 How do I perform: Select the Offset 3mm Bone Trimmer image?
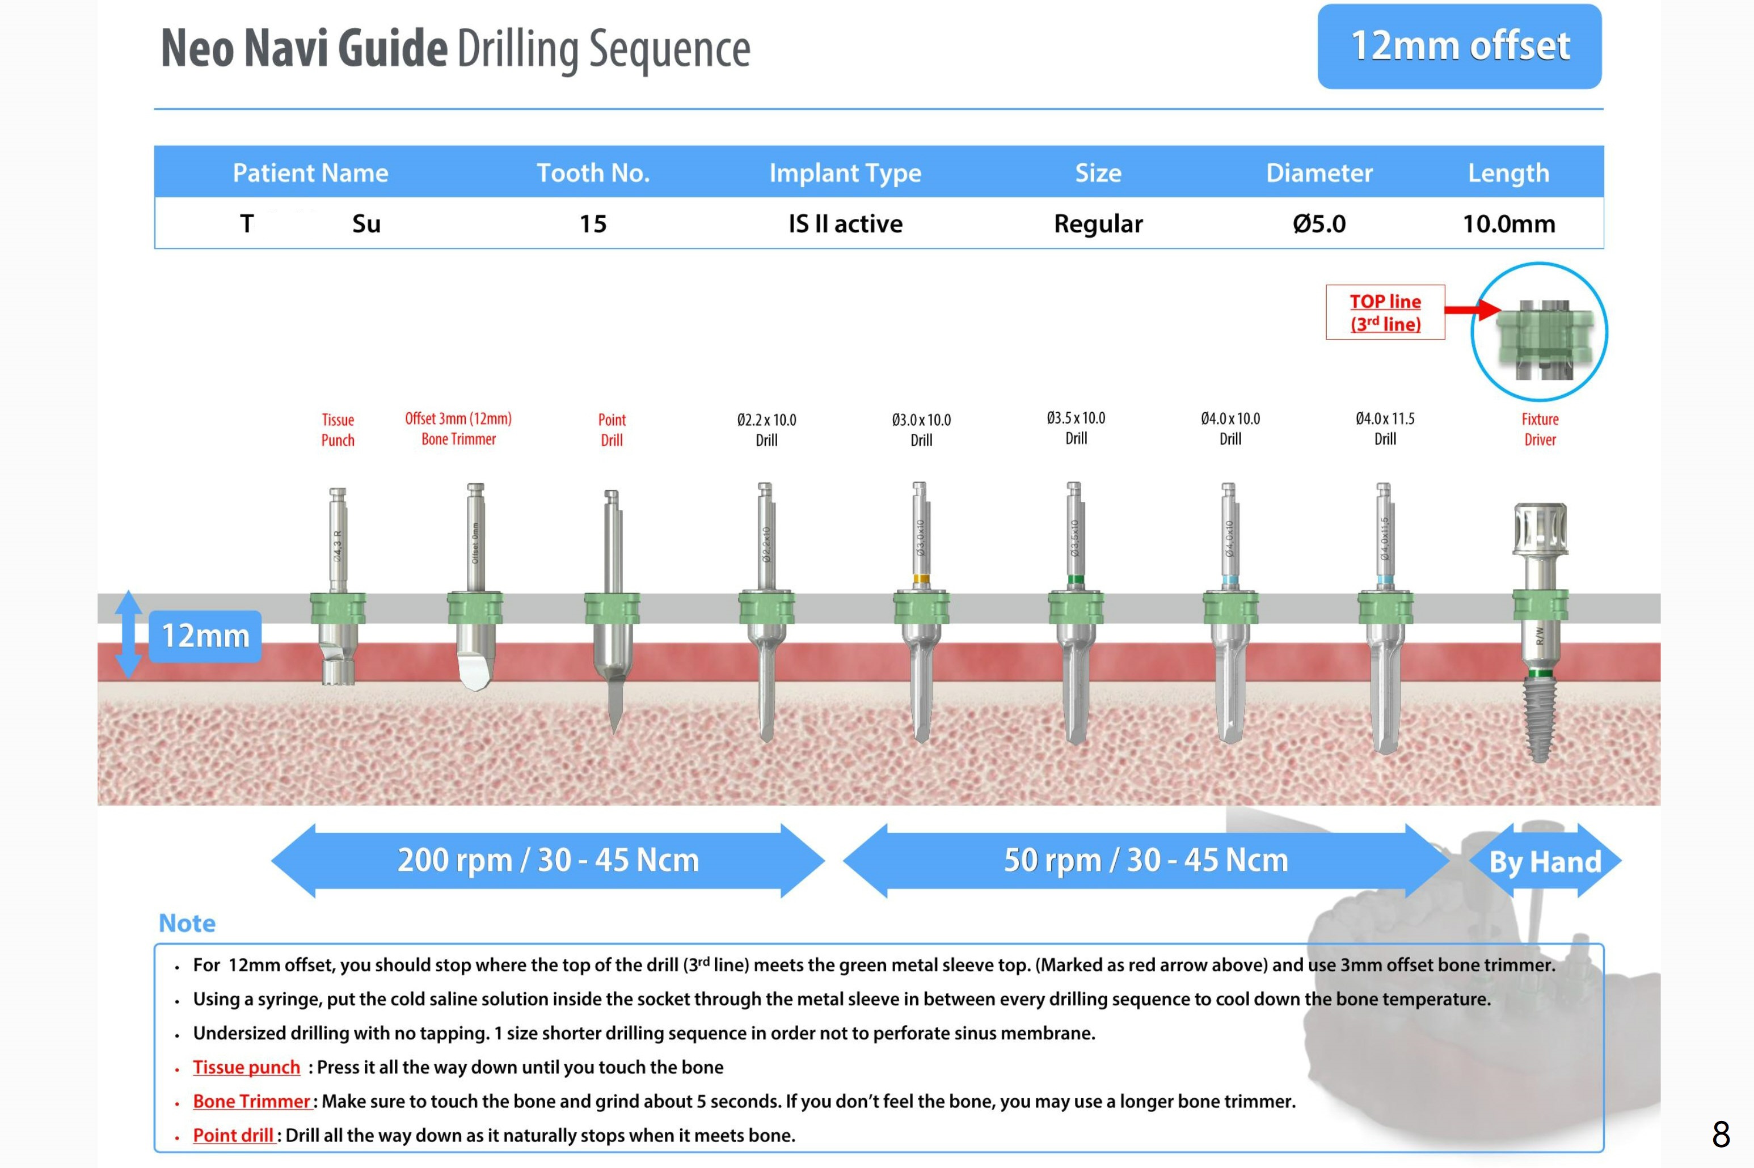click(475, 589)
